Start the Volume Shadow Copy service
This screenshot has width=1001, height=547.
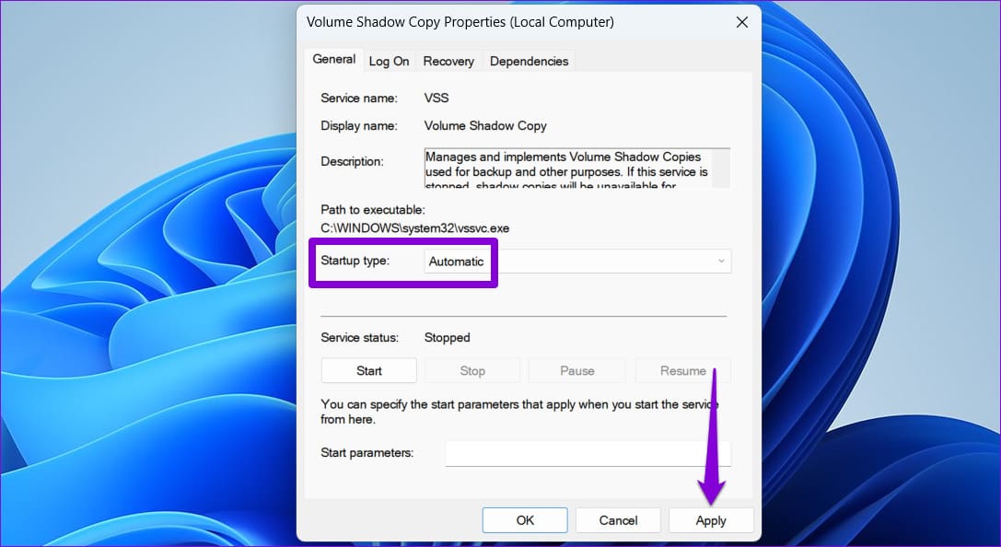pyautogui.click(x=368, y=370)
